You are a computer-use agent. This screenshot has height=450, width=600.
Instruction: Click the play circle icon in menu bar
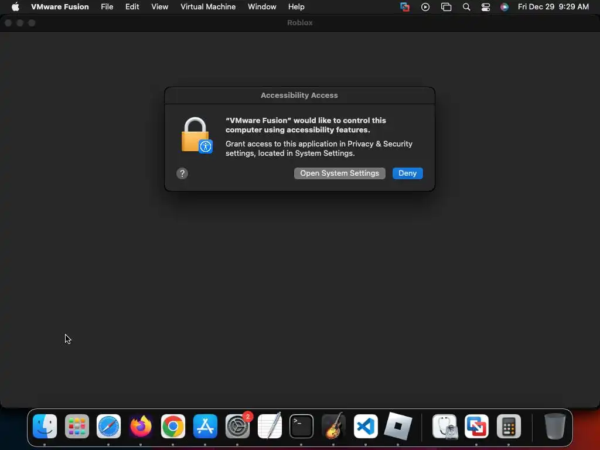[425, 7]
